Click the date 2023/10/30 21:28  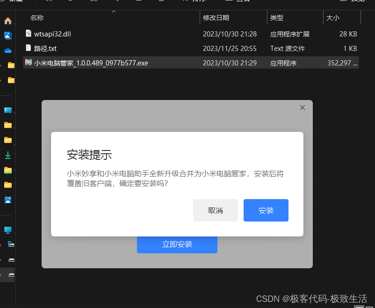[x=230, y=34]
